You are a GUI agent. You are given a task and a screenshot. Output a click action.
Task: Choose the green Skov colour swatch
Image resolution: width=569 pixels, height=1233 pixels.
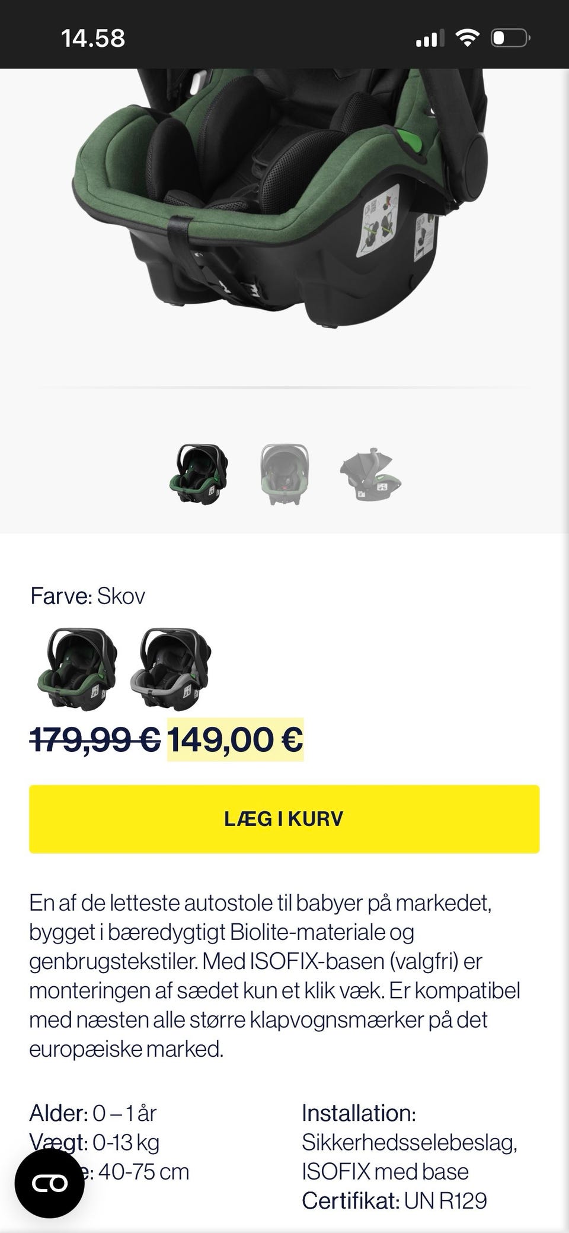77,669
